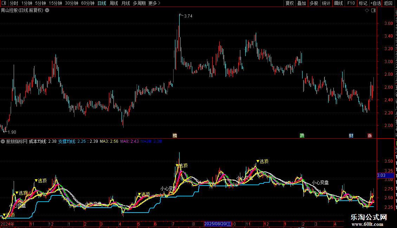Click the magenta MA9: 2.43 label
Image resolution: width=397 pixels, height=228 pixels.
pos(129,141)
